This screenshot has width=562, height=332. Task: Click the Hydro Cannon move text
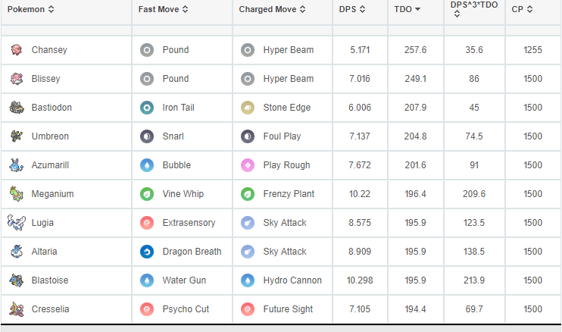click(x=292, y=280)
